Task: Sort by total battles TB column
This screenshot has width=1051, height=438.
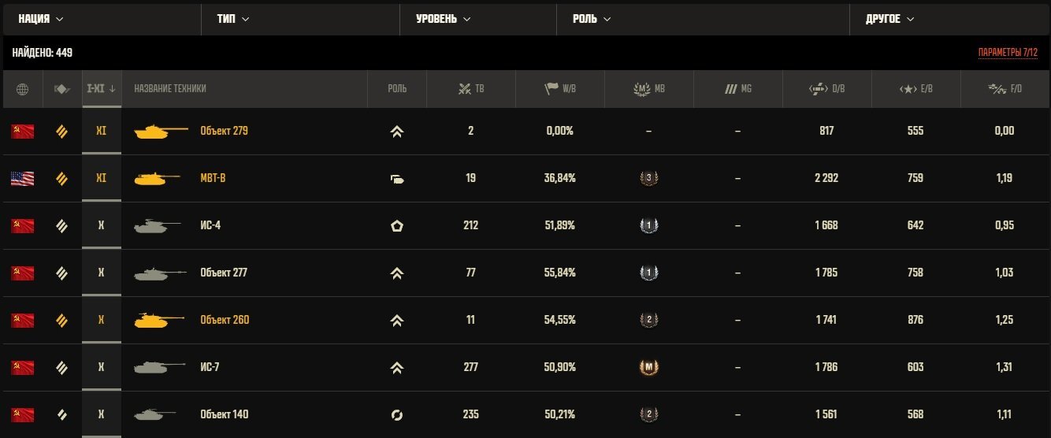Action: (x=471, y=89)
